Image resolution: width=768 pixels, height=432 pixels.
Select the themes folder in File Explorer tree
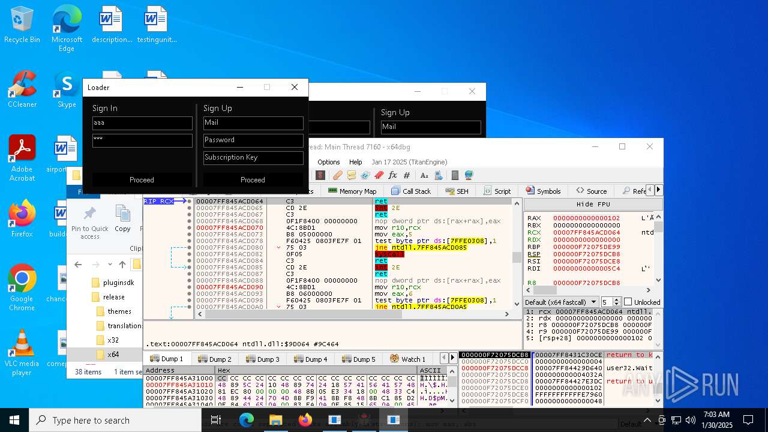coord(119,311)
